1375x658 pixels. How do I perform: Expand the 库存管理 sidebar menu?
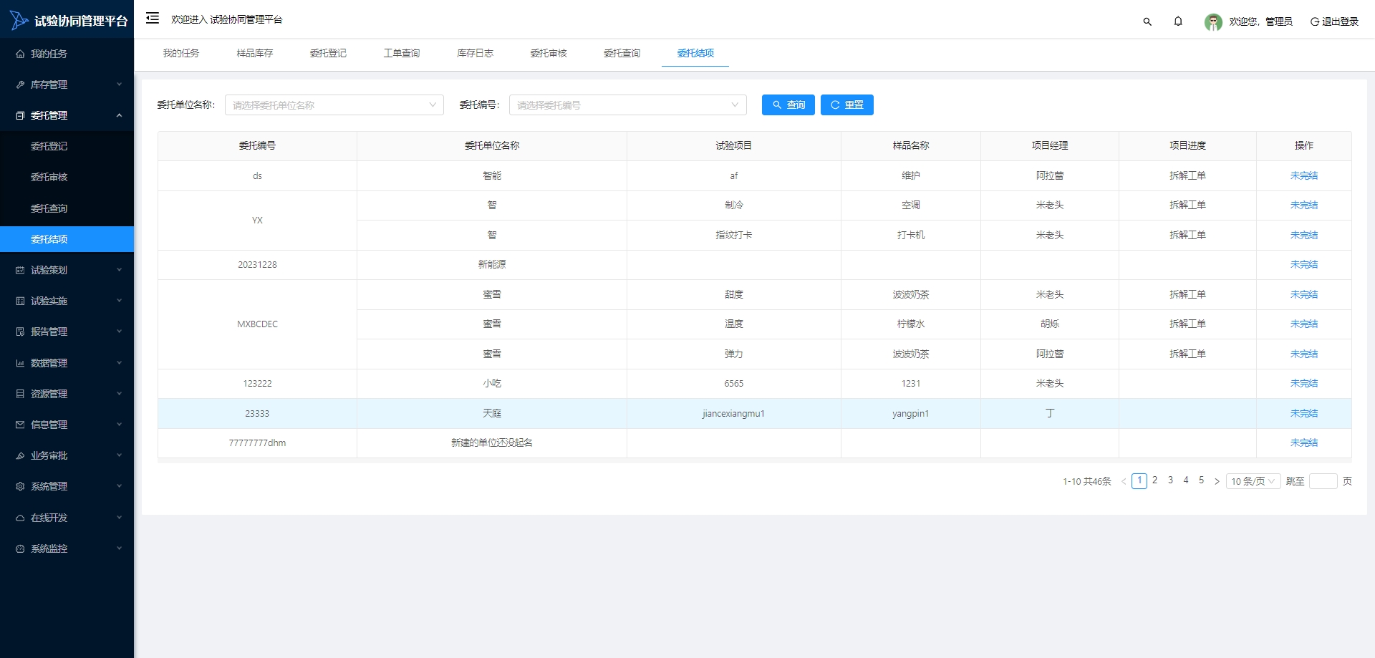pyautogui.click(x=67, y=84)
